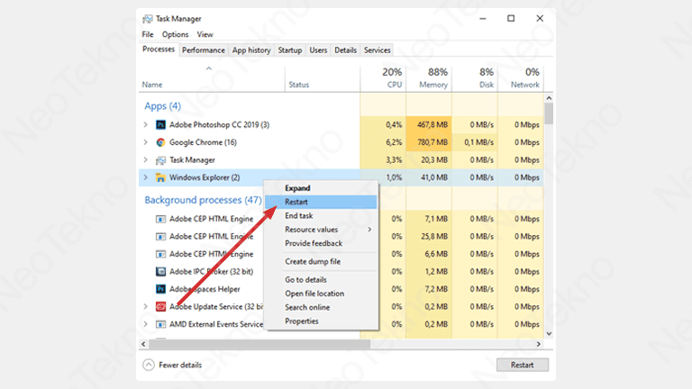The image size is (692, 389).
Task: Choose Restart in the context menu
Action: pos(321,202)
